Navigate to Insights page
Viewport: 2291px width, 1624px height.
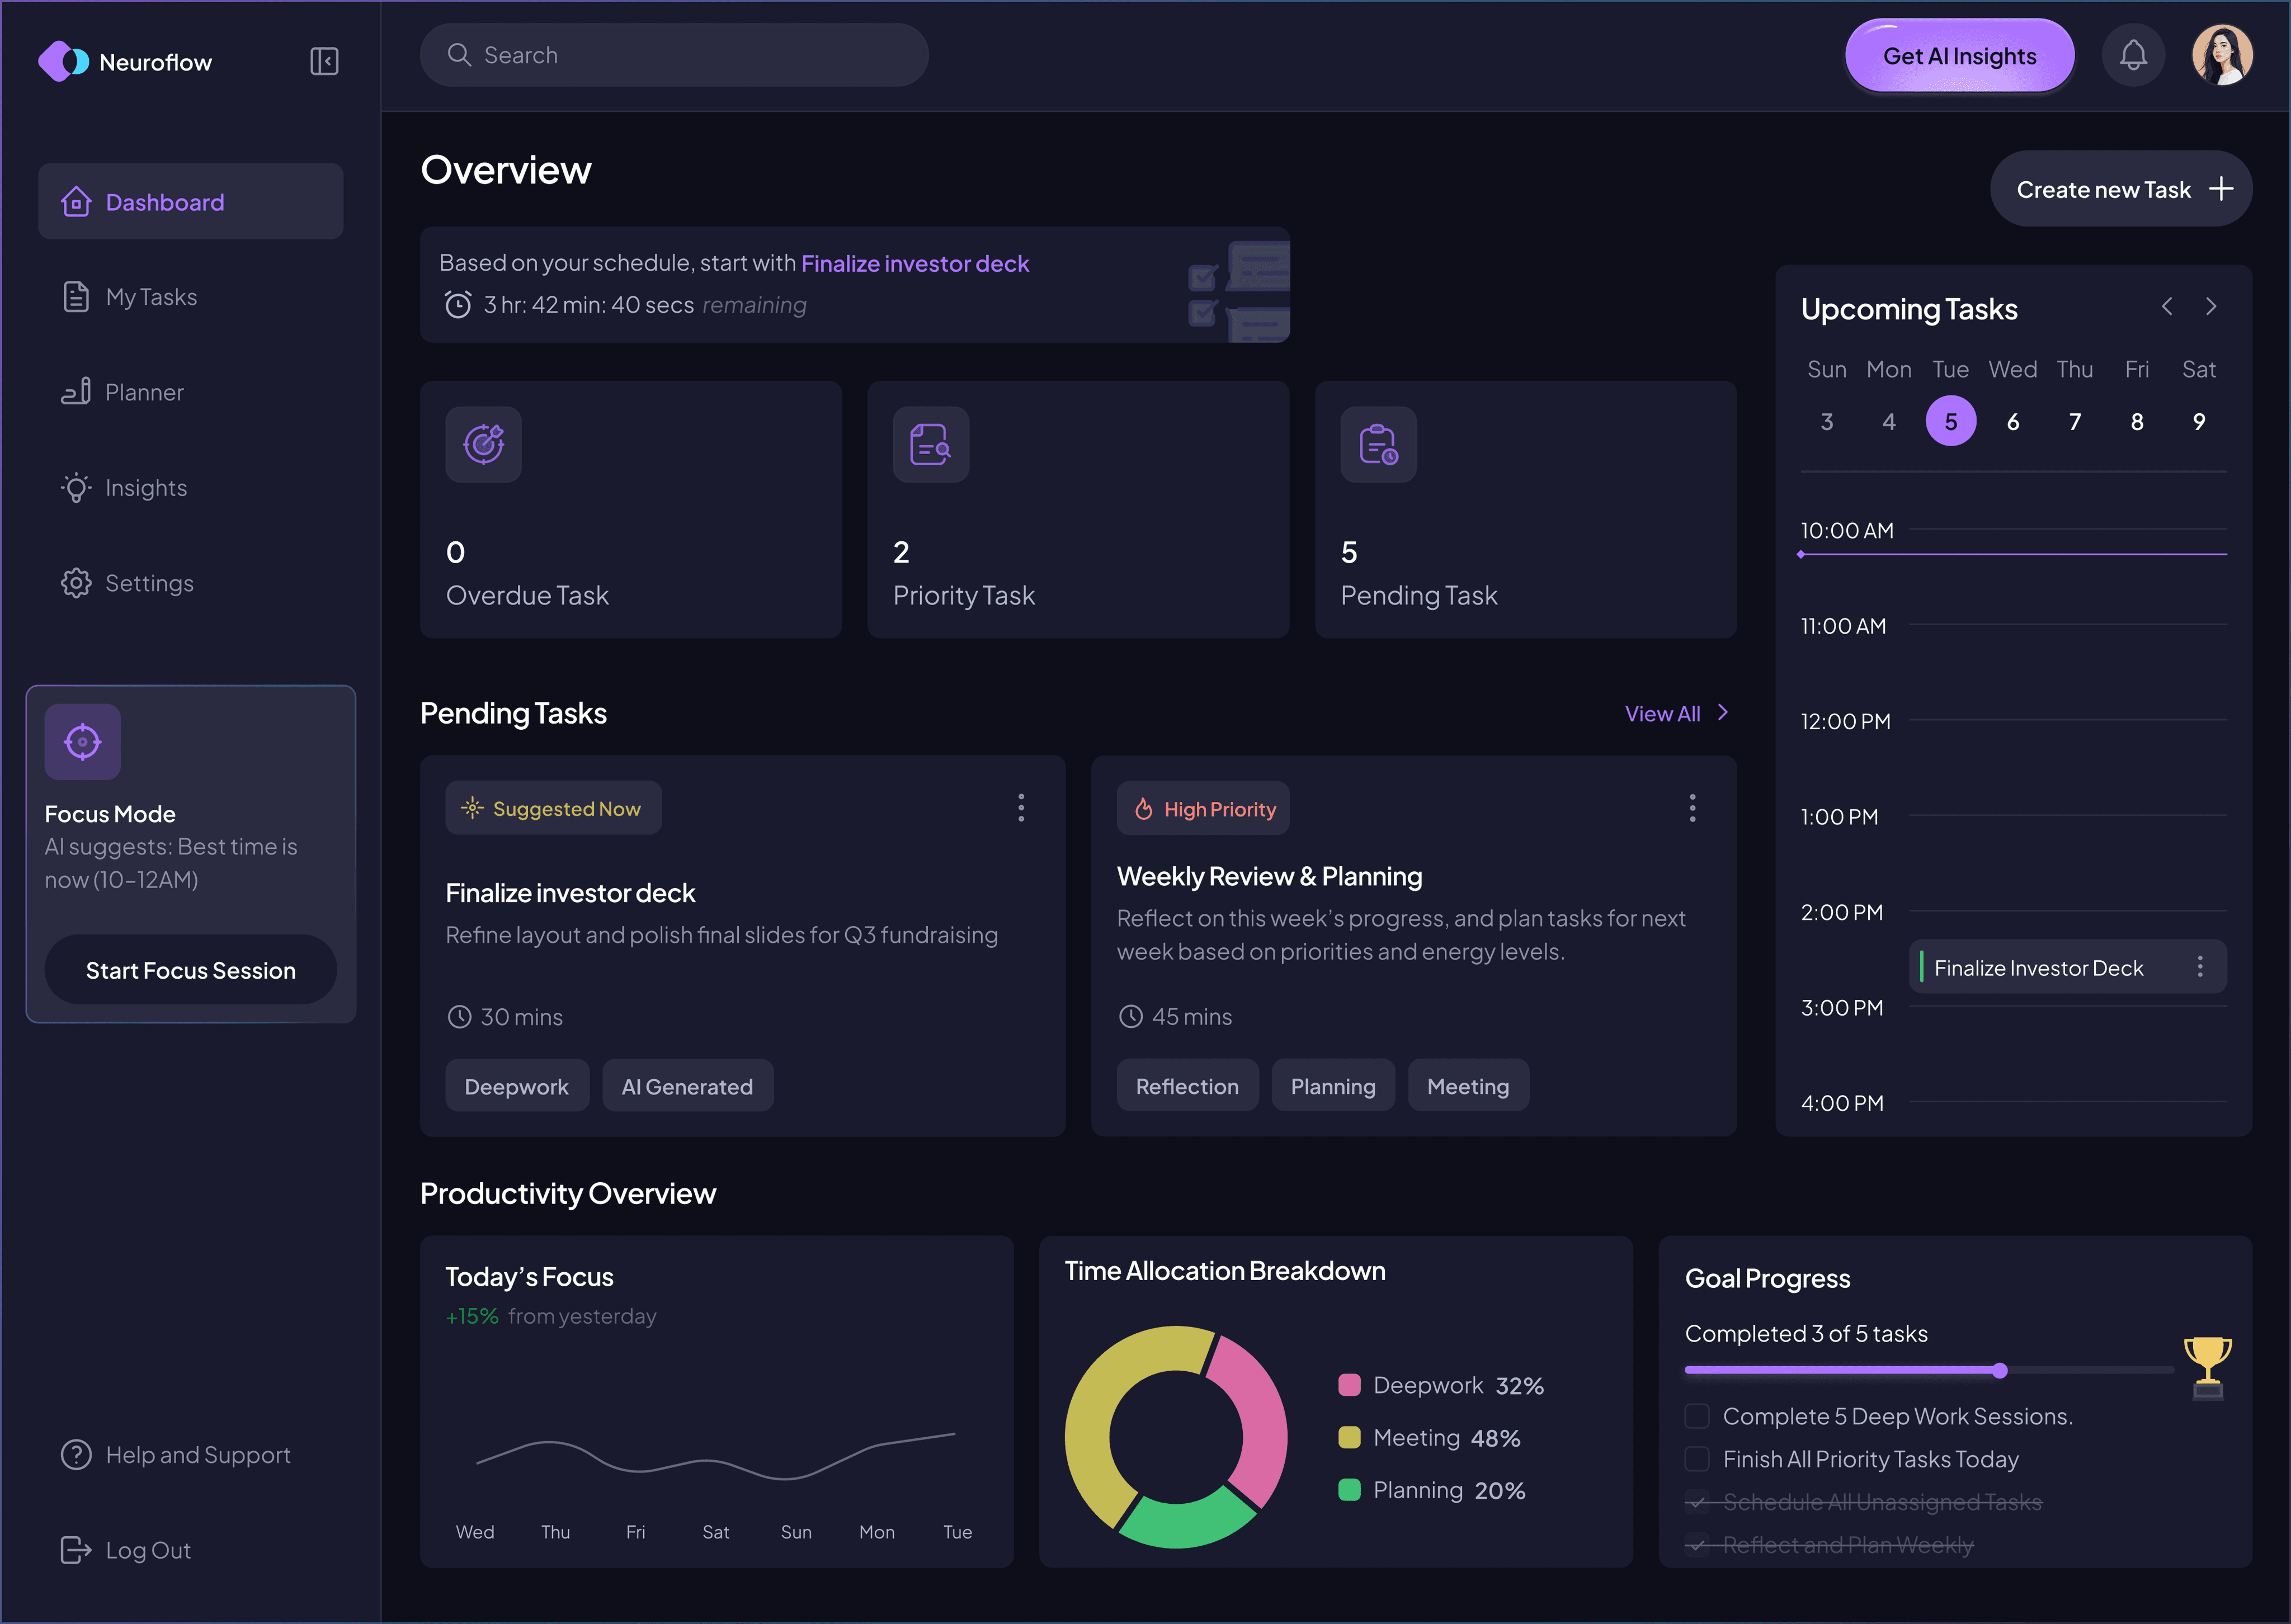pos(145,488)
